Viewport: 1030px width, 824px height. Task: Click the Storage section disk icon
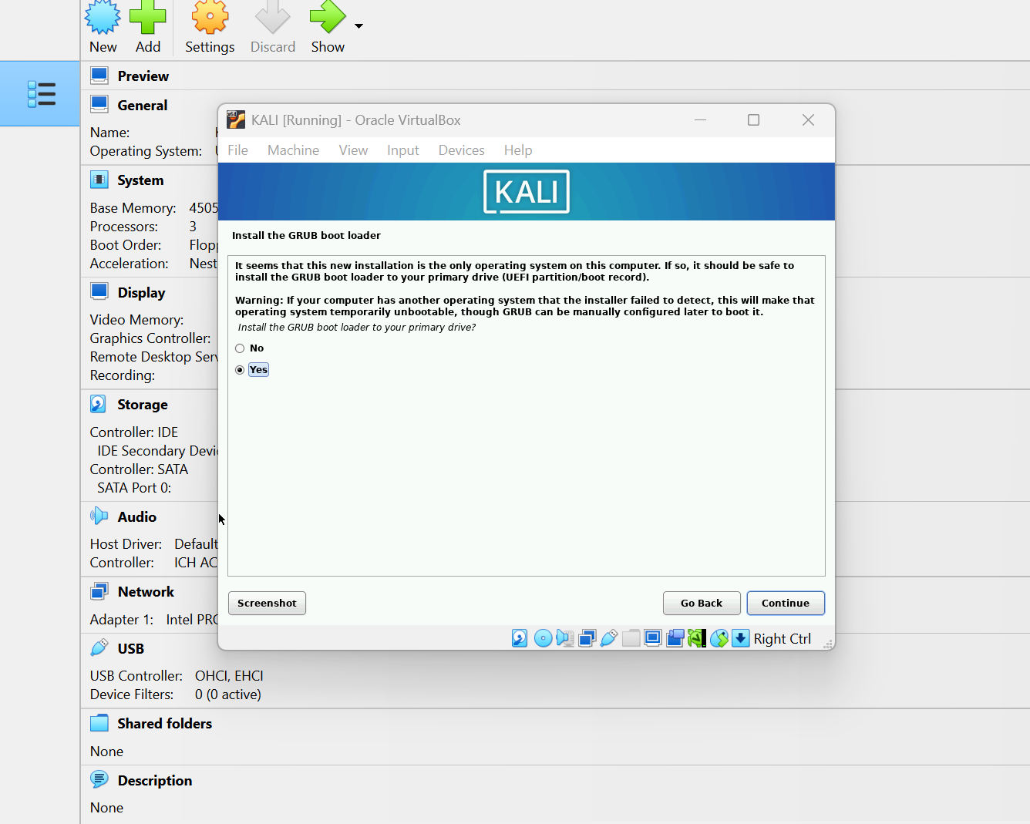click(x=99, y=404)
